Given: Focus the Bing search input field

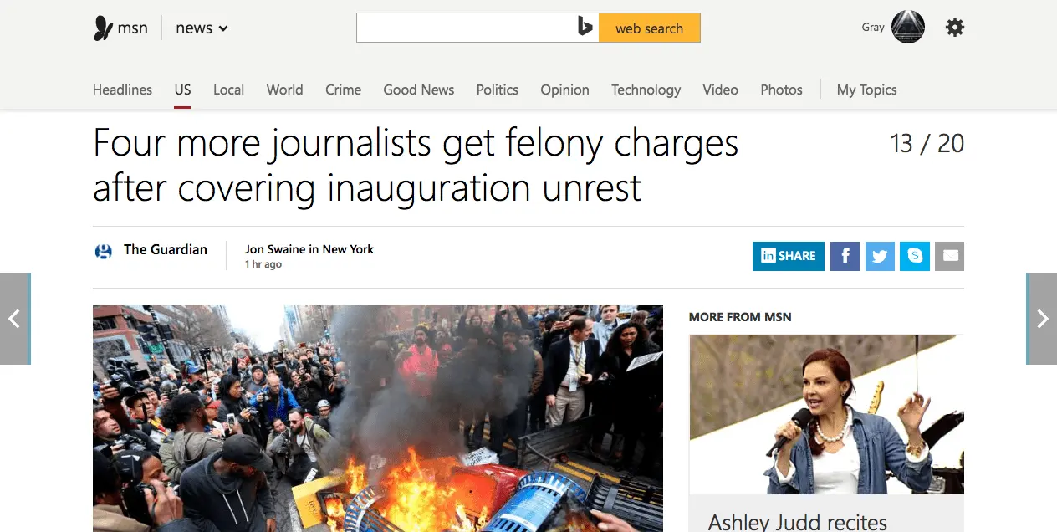Looking at the screenshot, I should pyautogui.click(x=466, y=28).
